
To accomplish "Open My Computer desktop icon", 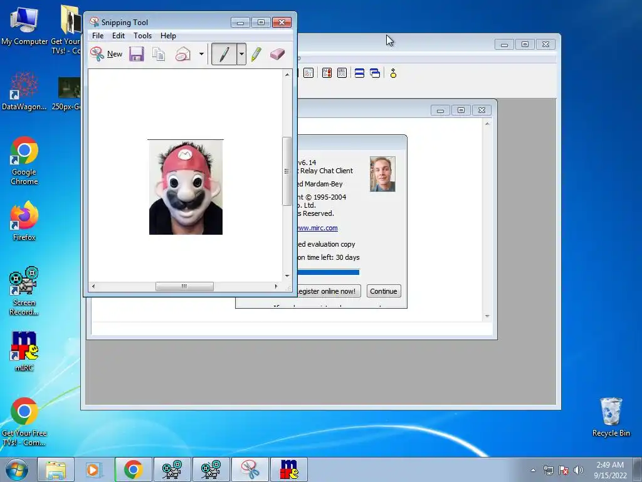I will pyautogui.click(x=24, y=25).
